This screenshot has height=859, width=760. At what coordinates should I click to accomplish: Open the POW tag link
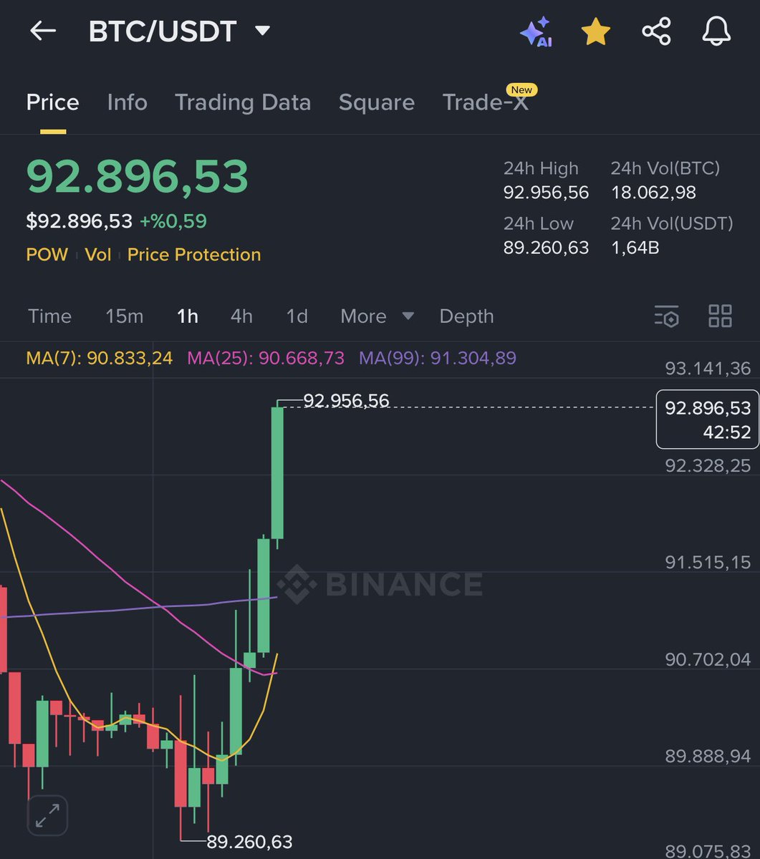(46, 254)
